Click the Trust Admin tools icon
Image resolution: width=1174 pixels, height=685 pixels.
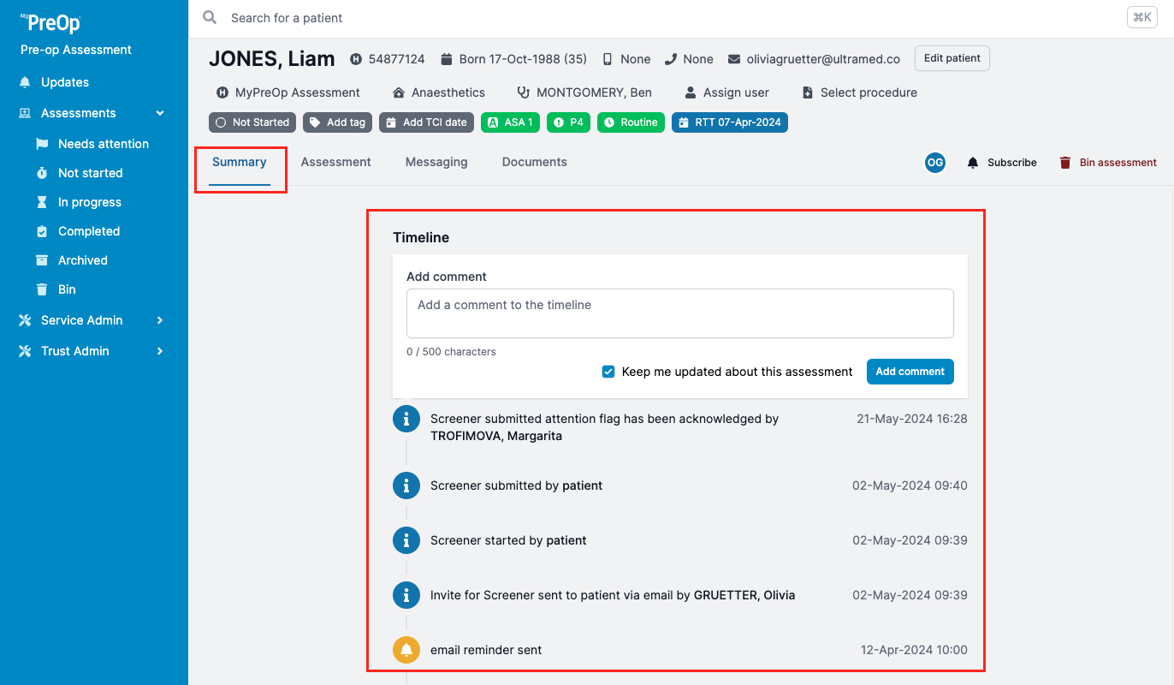click(25, 351)
